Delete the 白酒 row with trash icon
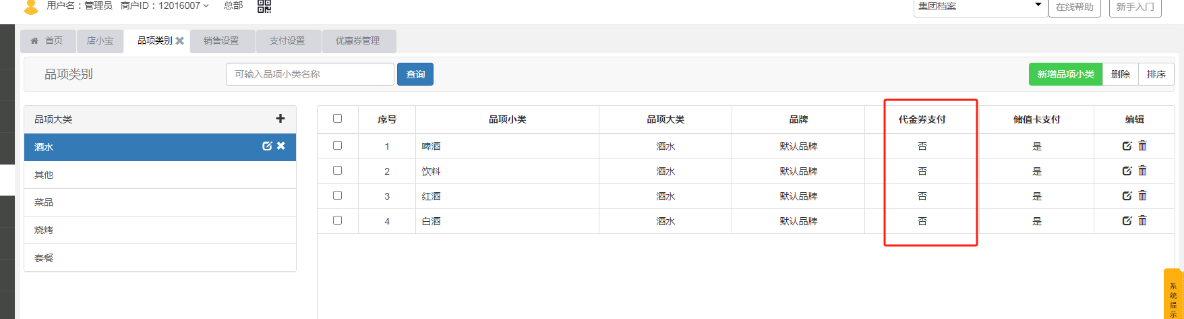Screen dimensions: 1184x319 point(1142,221)
